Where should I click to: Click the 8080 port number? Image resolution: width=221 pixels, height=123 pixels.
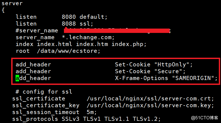69,17
